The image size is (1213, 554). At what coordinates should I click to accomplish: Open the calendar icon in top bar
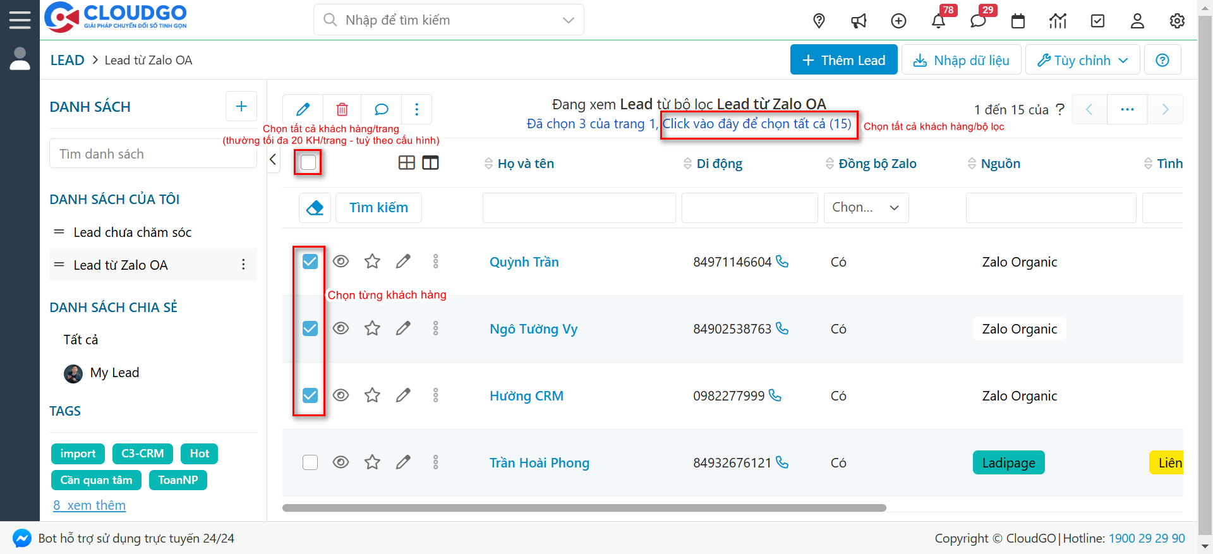click(1018, 21)
